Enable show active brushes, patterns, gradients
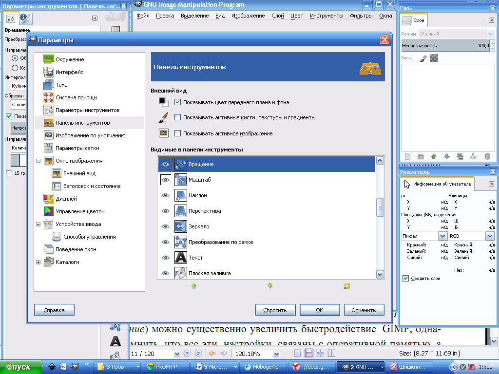 [177, 117]
